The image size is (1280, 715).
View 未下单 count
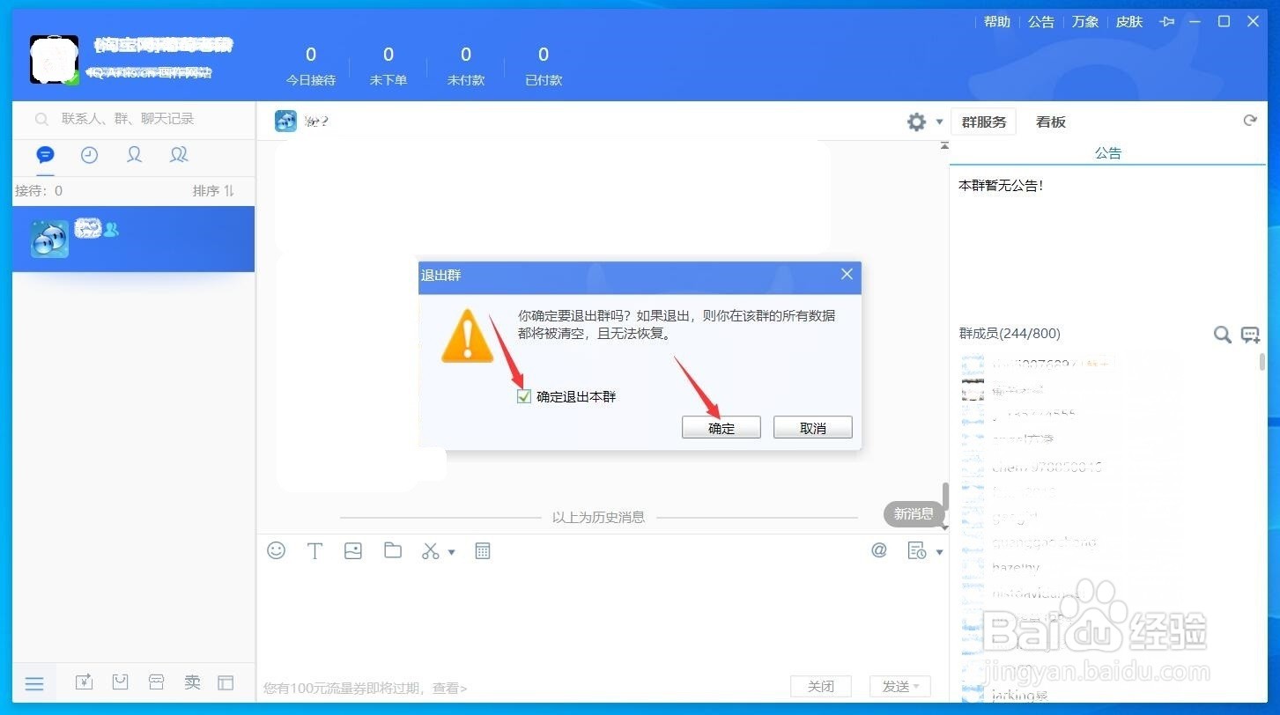pos(388,67)
